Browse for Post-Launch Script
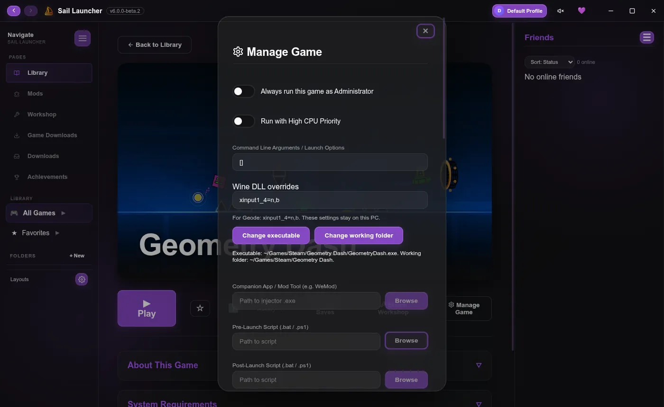664x407 pixels. click(406, 380)
